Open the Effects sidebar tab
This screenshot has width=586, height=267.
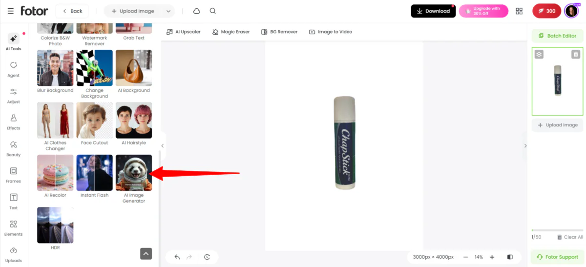14,122
